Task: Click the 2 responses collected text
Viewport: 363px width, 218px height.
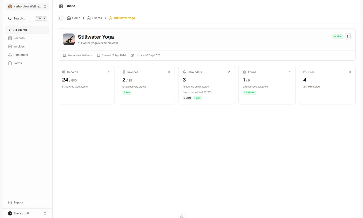Action: [x=255, y=87]
